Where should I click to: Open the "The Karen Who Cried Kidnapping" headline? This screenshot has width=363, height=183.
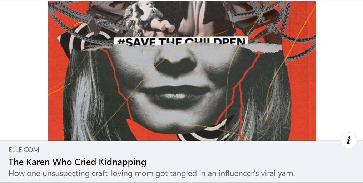click(77, 162)
